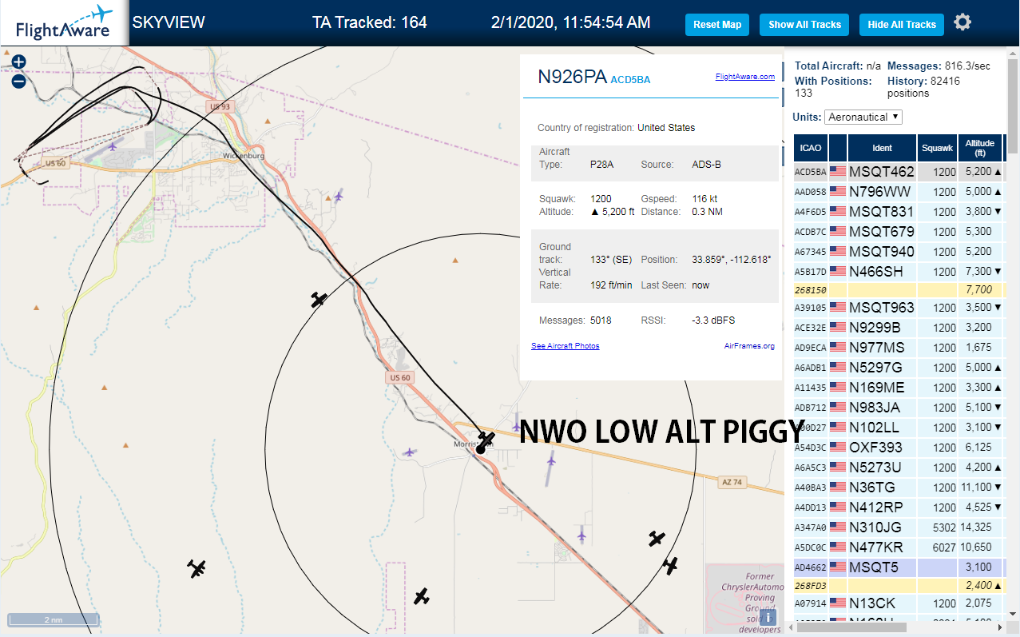Sort table by Squawk column header
The width and height of the screenshot is (1020, 637).
937,148
